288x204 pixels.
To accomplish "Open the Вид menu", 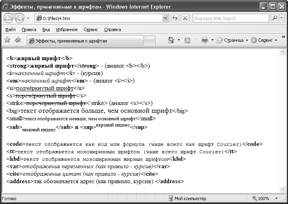I will [x=46, y=29].
